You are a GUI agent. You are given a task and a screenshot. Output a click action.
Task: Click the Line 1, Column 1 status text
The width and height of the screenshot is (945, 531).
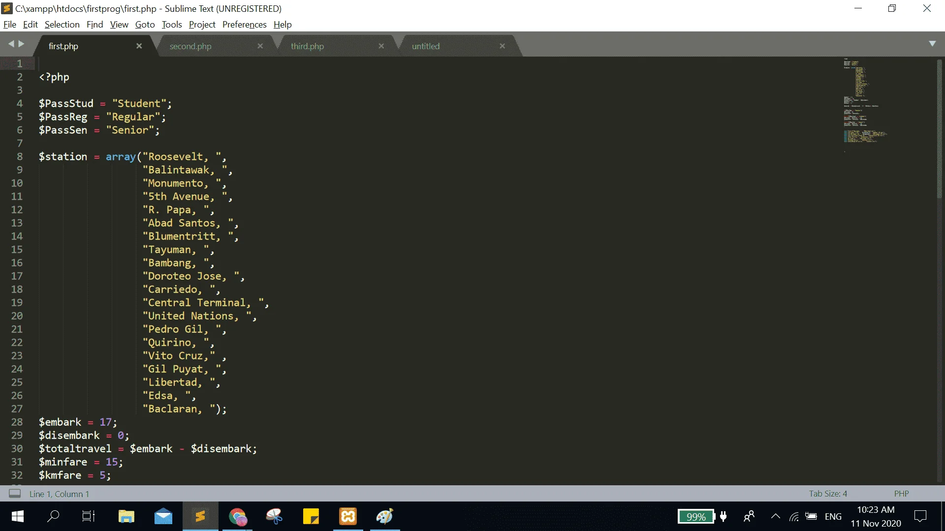pyautogui.click(x=59, y=494)
